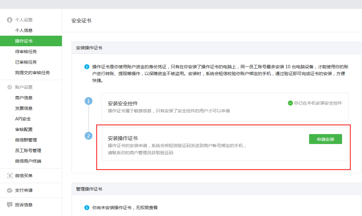This screenshot has width=362, height=216.
Task: Open 微信商户终端 from the sidebar
Action: (x=28, y=161)
